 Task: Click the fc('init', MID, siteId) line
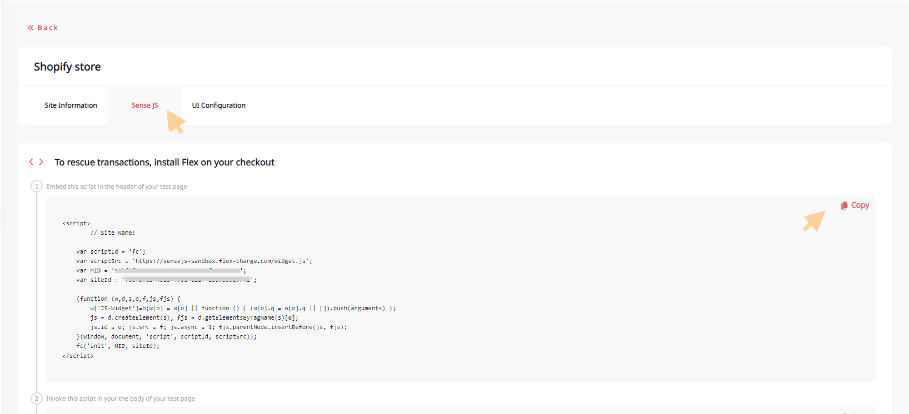pos(118,346)
